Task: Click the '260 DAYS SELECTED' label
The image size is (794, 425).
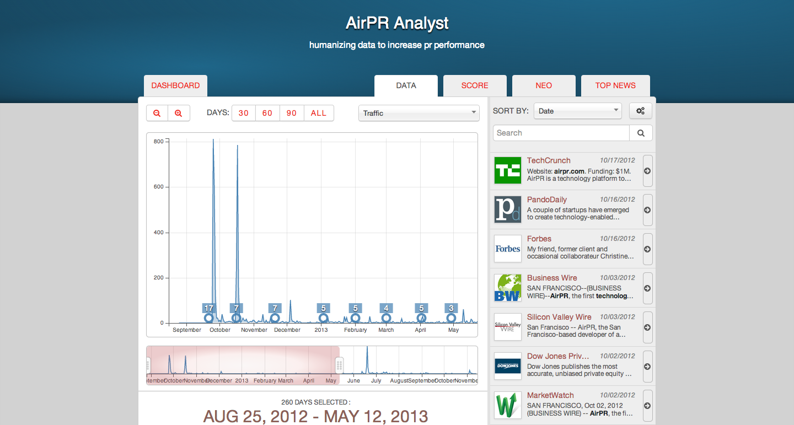Action: [315, 402]
